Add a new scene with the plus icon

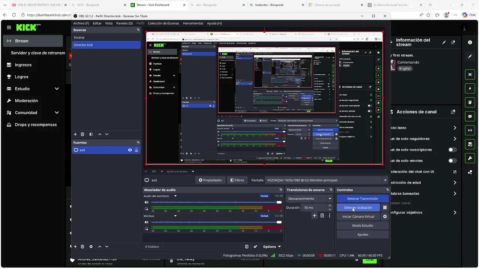point(75,134)
